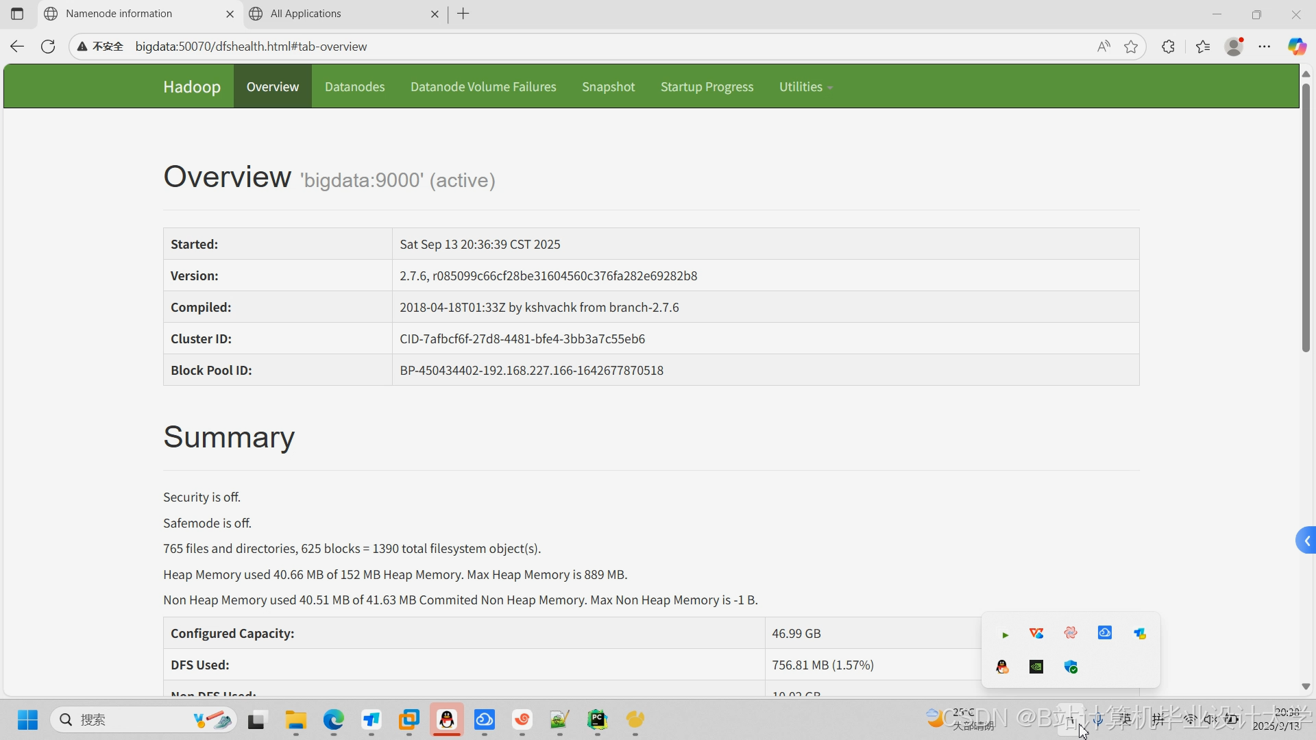
Task: Click the Hadoop home link
Action: tap(191, 86)
